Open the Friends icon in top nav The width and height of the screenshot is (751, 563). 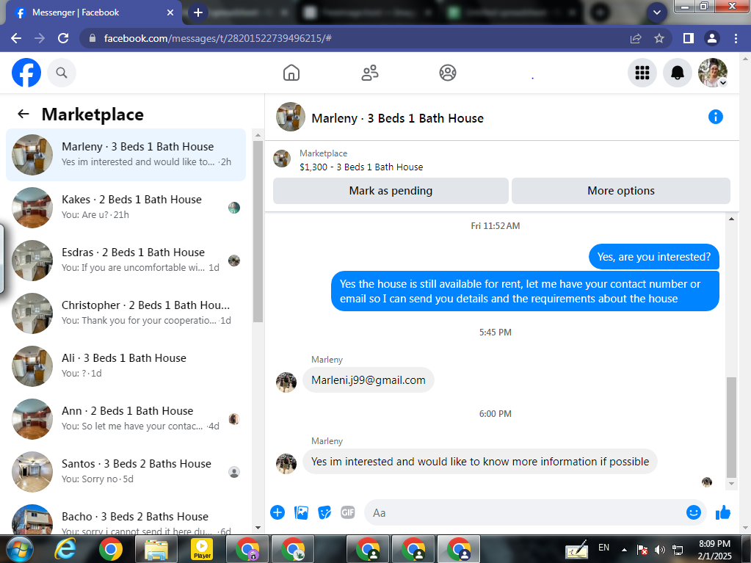click(370, 73)
